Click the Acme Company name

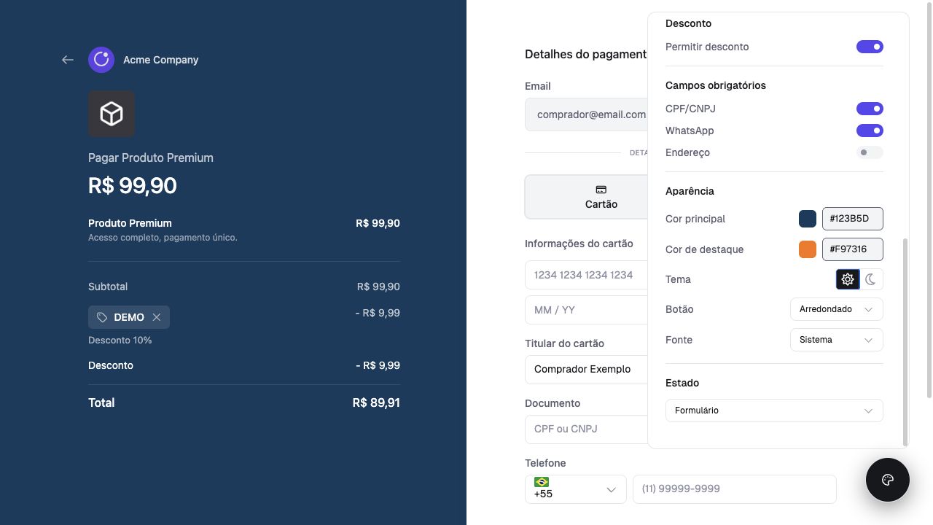160,60
